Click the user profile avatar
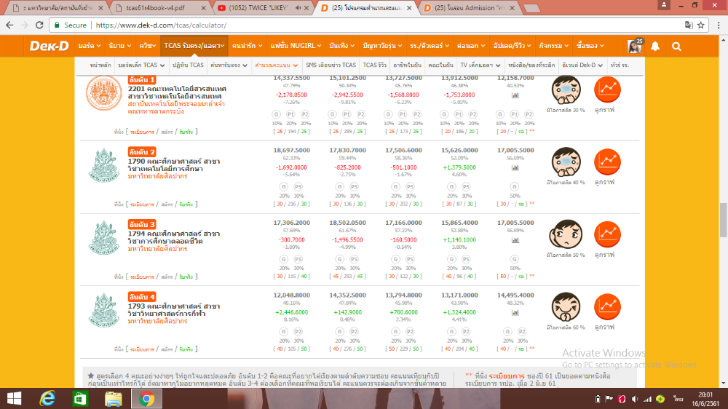Viewport: 728px width, 409px height. tap(635, 47)
